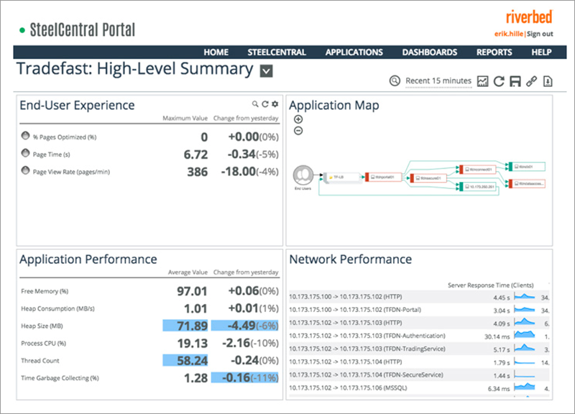The image size is (575, 414).
Task: Select the MSSQL network row
Action: point(419,388)
